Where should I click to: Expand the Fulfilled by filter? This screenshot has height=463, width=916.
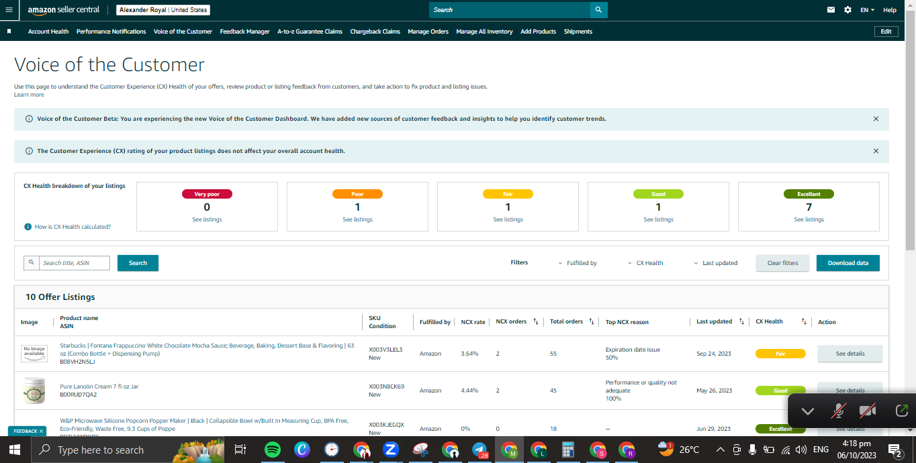pos(578,263)
